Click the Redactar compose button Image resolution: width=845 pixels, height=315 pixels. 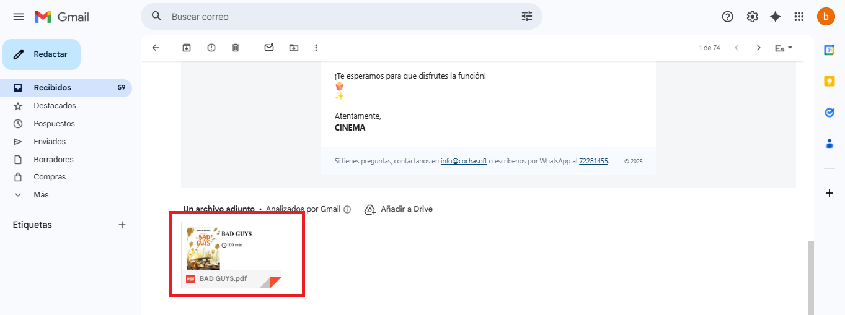pos(42,54)
